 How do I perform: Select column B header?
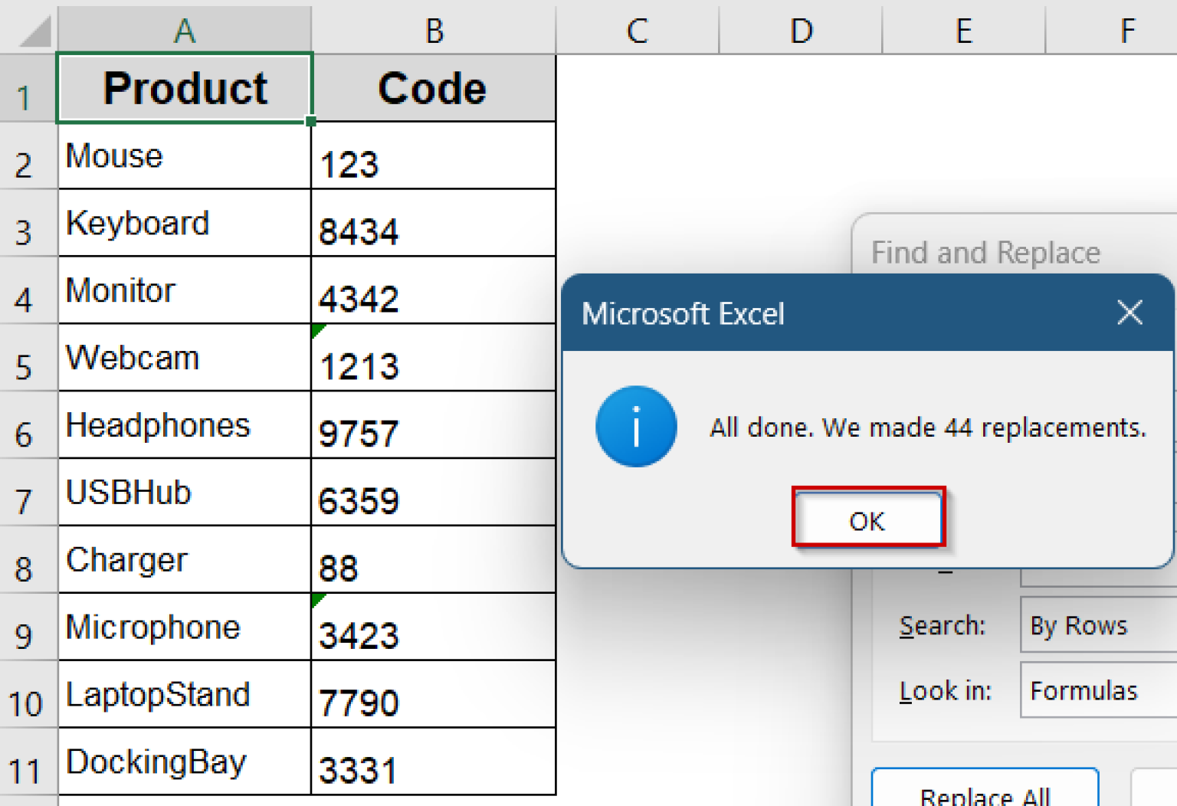[433, 31]
